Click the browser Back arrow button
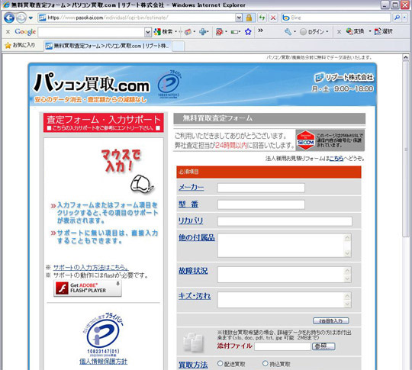The image size is (412, 370). coord(9,18)
